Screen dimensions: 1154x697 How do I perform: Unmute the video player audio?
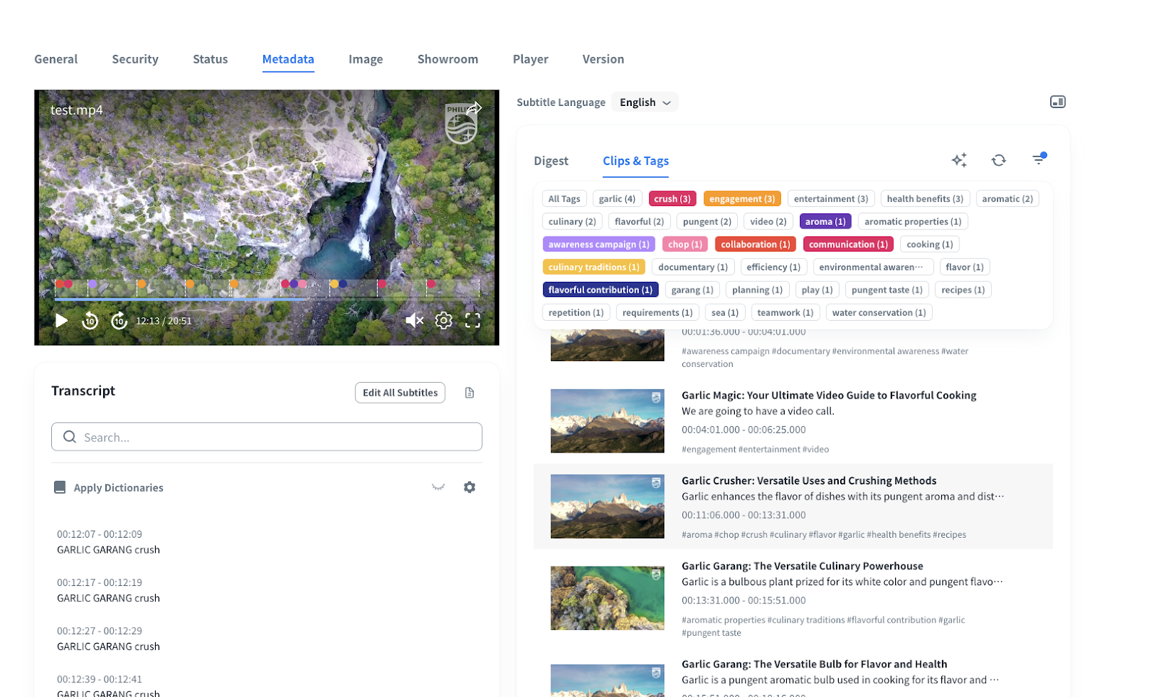tap(414, 321)
